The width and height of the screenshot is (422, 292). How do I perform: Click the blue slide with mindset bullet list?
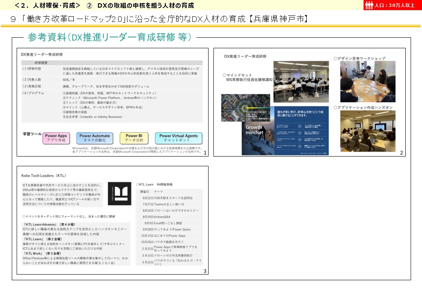point(301,131)
